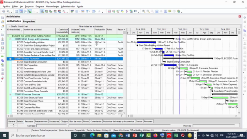Collapse the Structure WBS group
The image size is (247, 139).
coord(10,95)
